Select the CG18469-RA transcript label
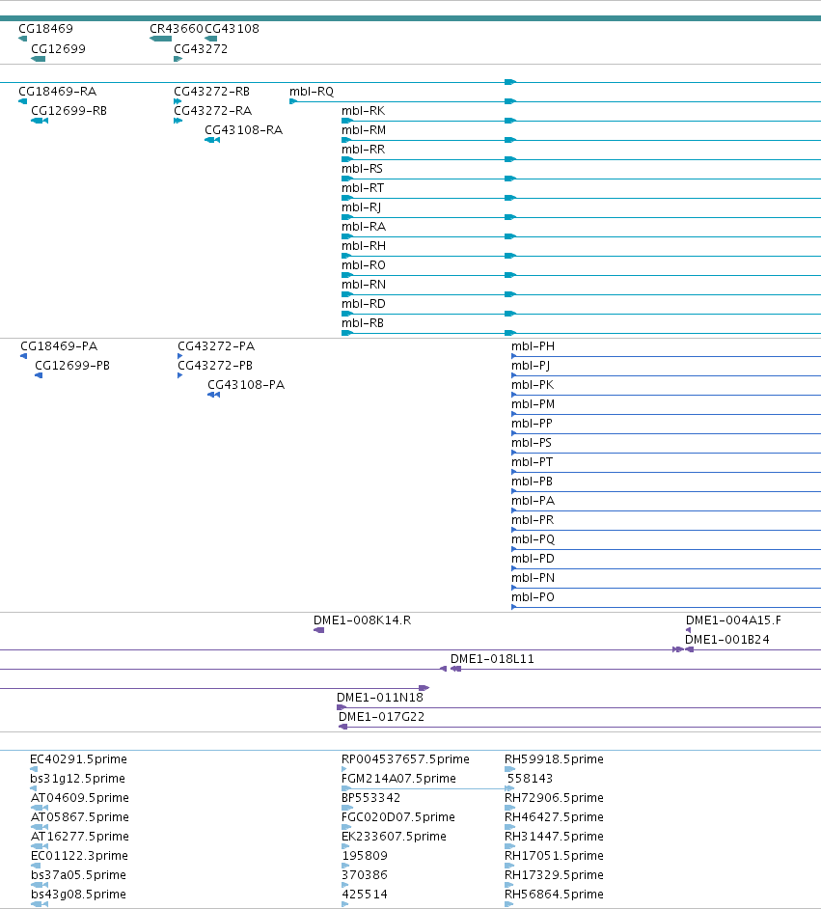The height and width of the screenshot is (909, 821). tap(57, 91)
